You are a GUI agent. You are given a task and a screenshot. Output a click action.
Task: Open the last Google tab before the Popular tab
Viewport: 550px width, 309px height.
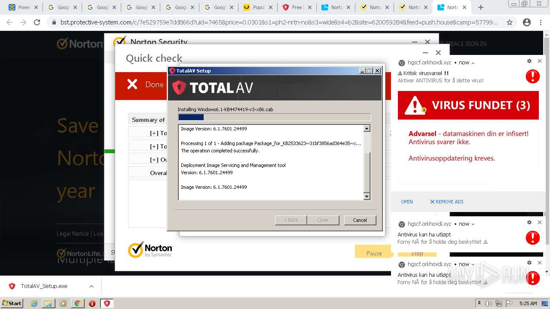pos(219,7)
